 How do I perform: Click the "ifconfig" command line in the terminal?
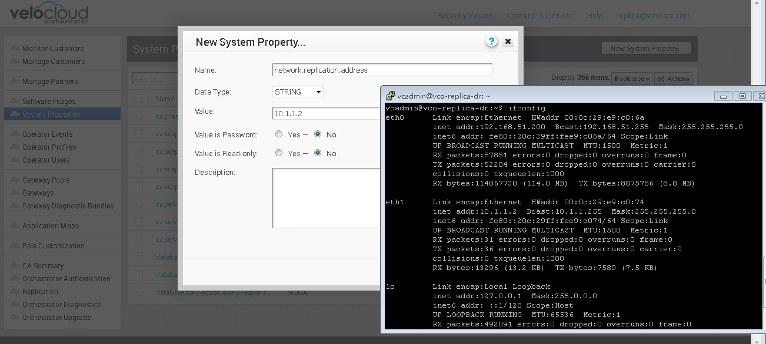click(x=465, y=108)
